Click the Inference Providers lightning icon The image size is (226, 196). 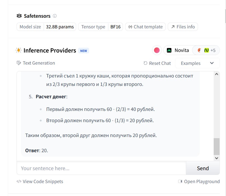click(18, 50)
